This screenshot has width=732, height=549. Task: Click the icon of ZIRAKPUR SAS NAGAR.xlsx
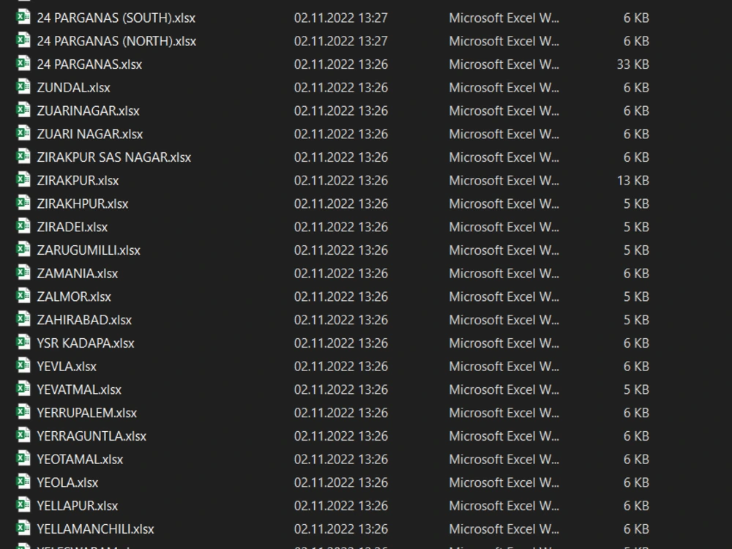pos(23,157)
